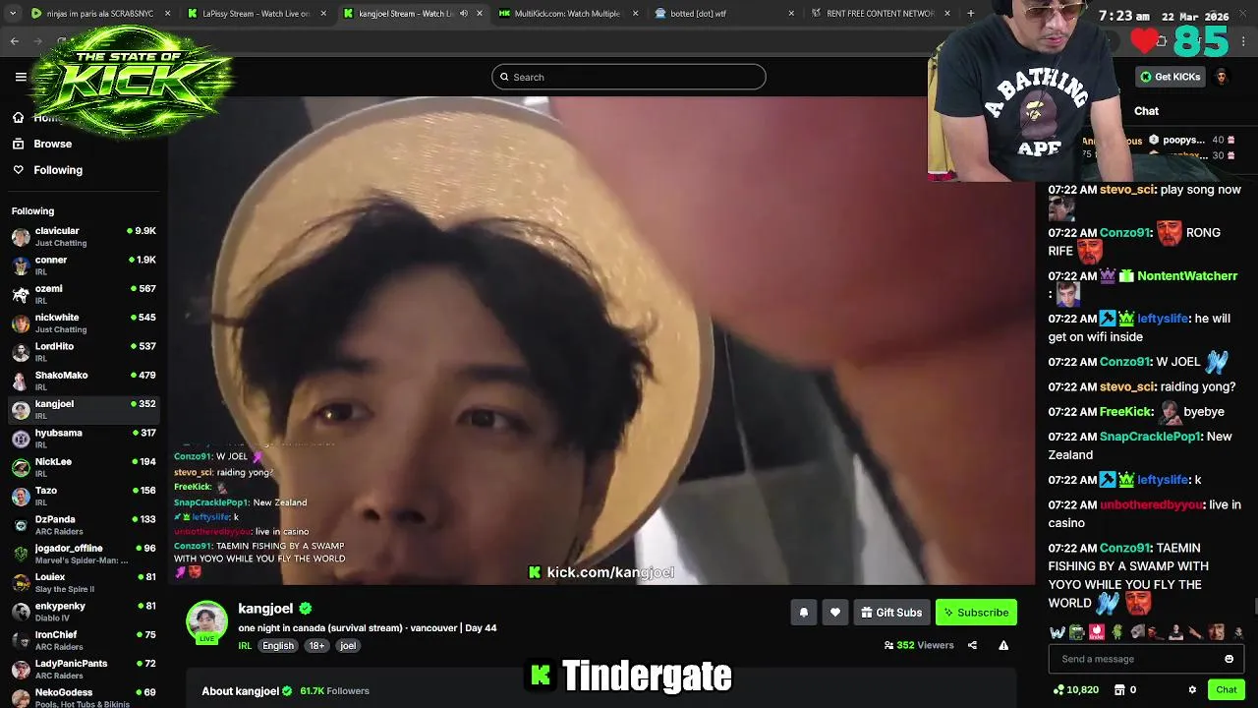The image size is (1258, 708).
Task: Open NekoGodess channel in Following list
Action: pos(84,697)
